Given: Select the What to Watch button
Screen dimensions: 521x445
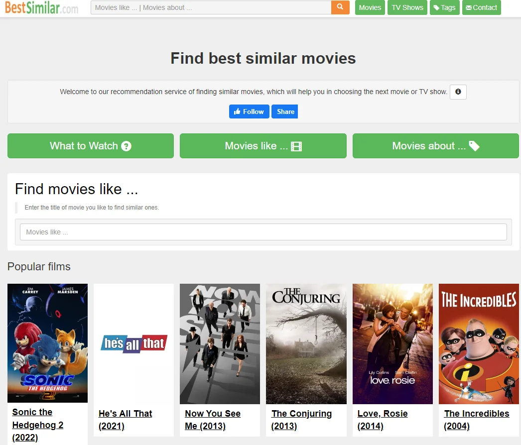Looking at the screenshot, I should 91,146.
